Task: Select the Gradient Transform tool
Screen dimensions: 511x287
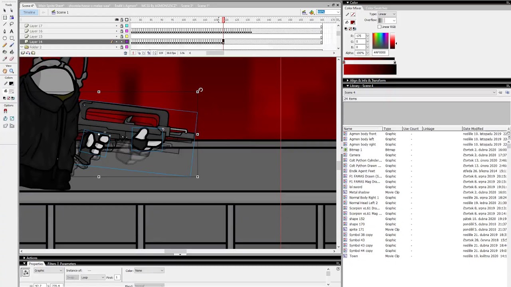Action: (x=12, y=18)
